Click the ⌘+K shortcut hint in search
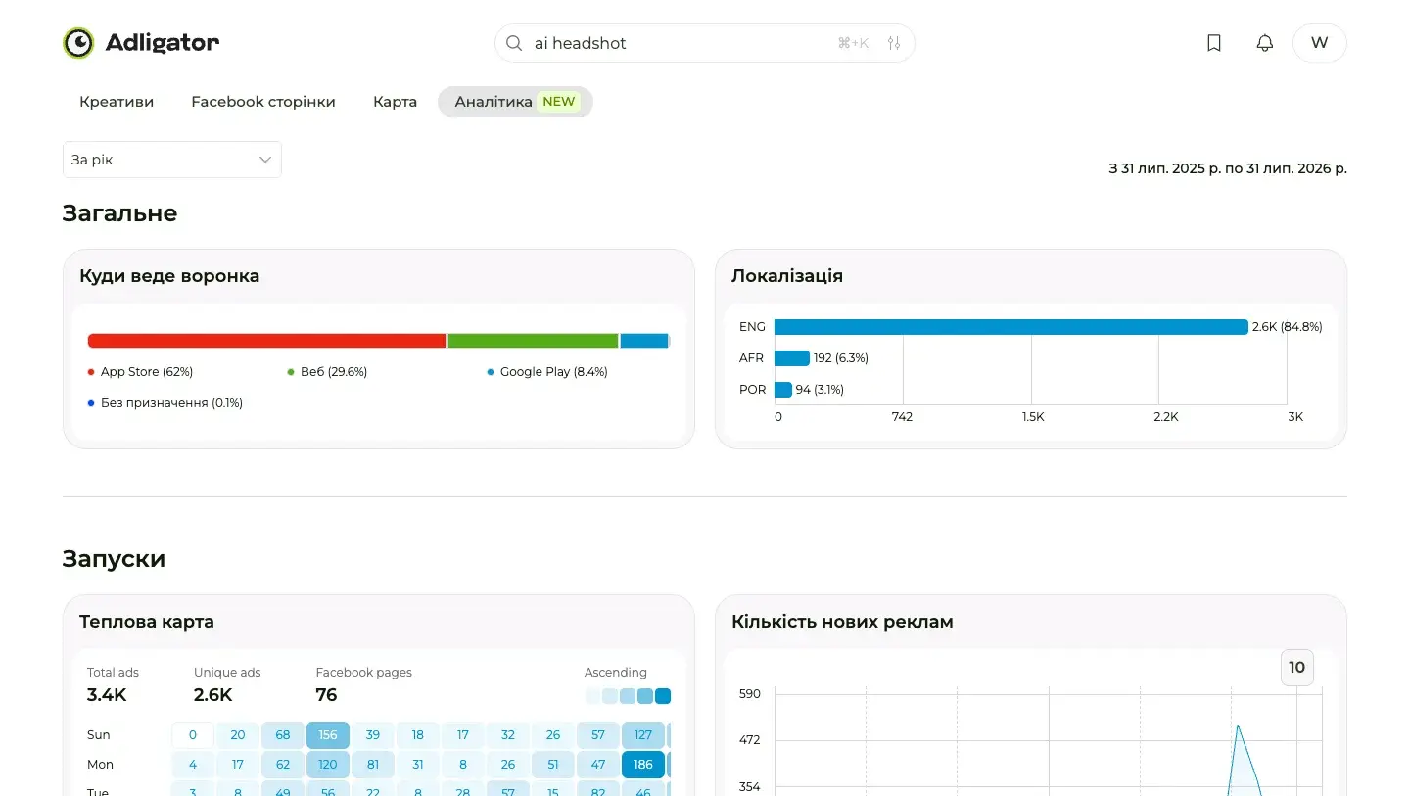Image resolution: width=1410 pixels, height=796 pixels. click(x=853, y=43)
